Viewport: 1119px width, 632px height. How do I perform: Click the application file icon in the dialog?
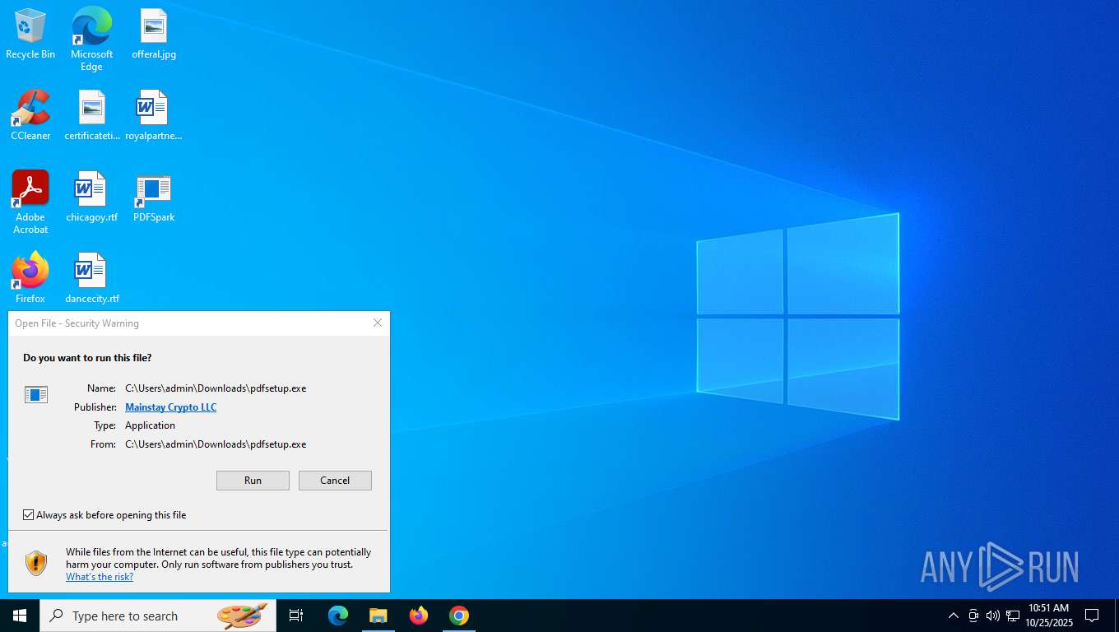[x=36, y=395]
